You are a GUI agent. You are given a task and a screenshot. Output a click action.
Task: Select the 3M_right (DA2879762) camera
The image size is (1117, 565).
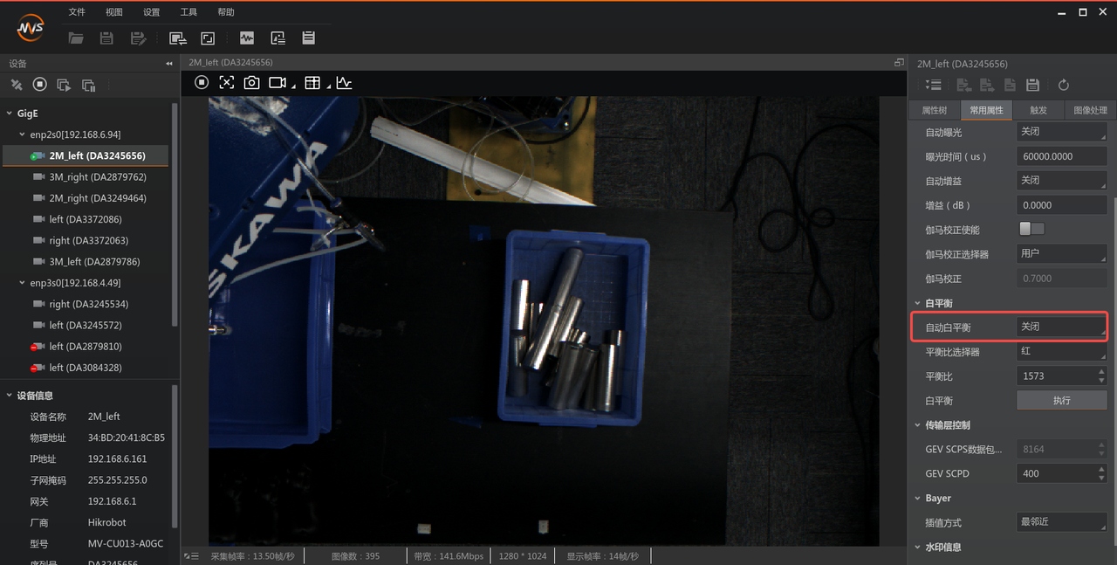tap(97, 177)
